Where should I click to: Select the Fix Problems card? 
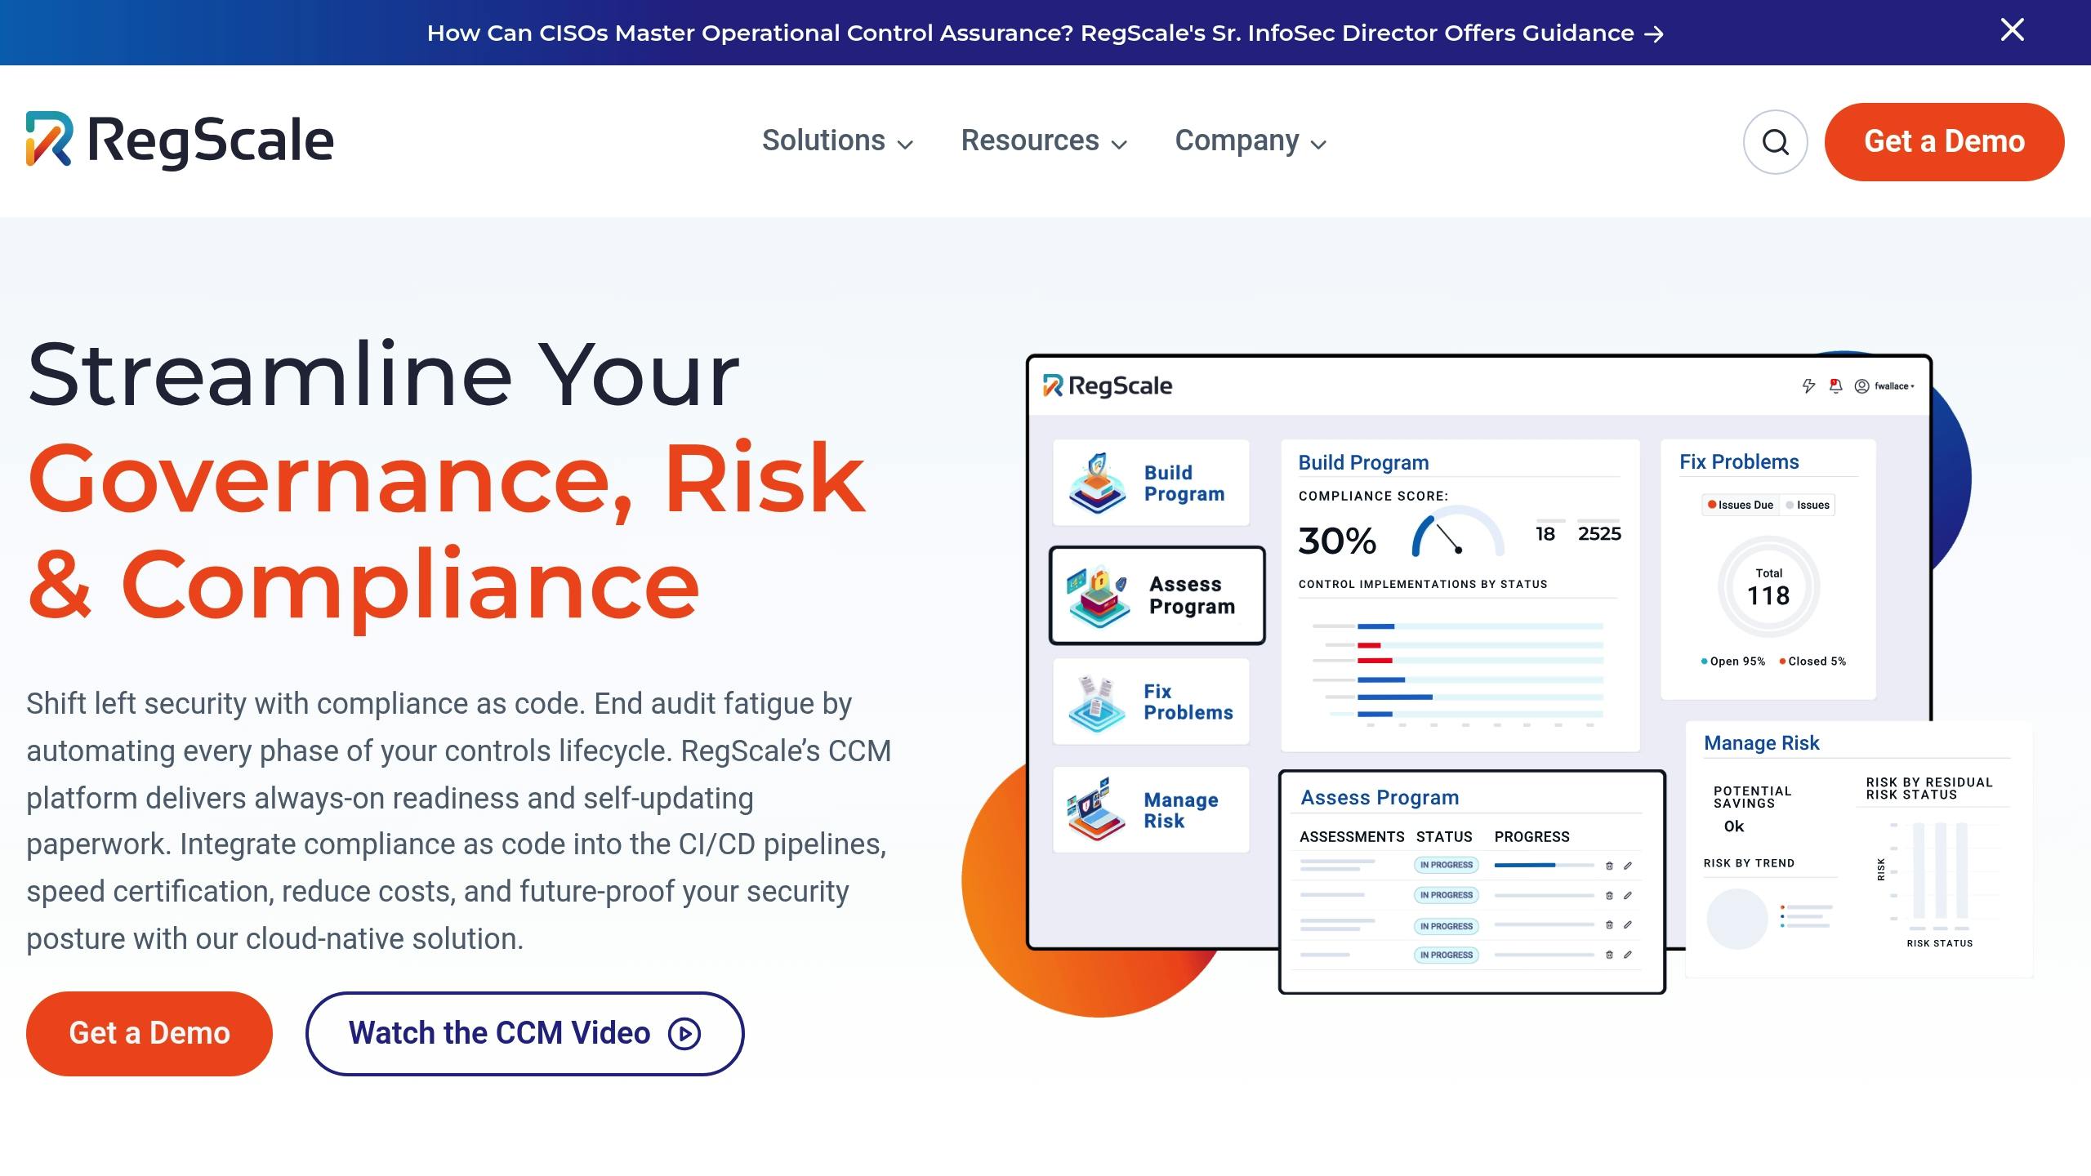[x=1151, y=702]
